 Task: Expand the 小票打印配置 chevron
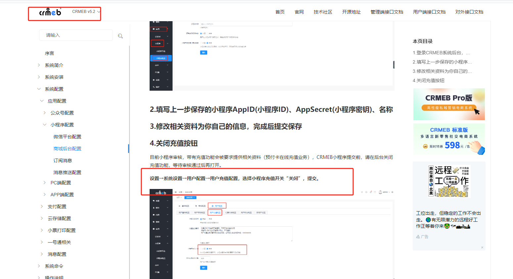tap(42, 230)
